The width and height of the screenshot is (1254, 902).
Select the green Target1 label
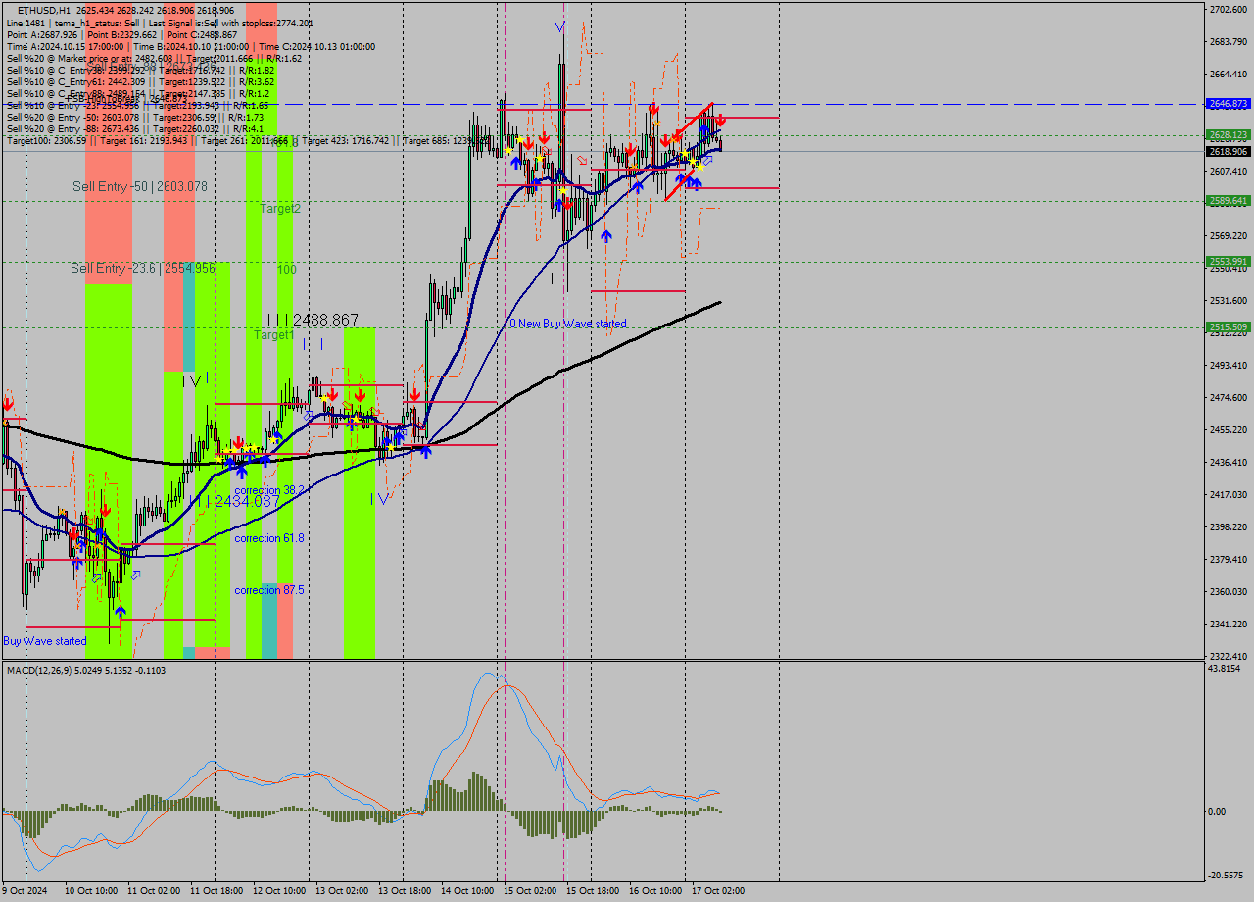(x=274, y=335)
